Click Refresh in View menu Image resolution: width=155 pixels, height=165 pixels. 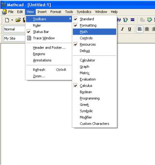tap(49, 70)
